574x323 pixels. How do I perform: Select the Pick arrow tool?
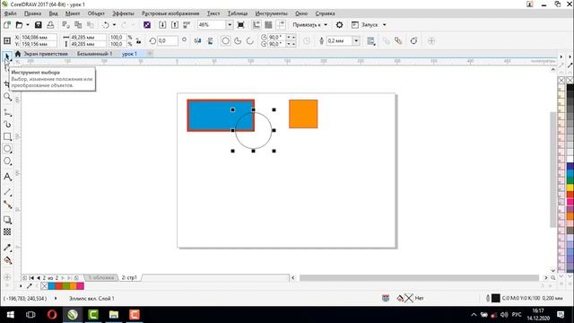pyautogui.click(x=7, y=57)
